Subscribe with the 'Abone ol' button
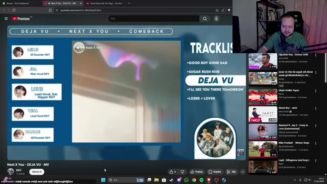Screen dimensions: 327x184 [x=37, y=172]
